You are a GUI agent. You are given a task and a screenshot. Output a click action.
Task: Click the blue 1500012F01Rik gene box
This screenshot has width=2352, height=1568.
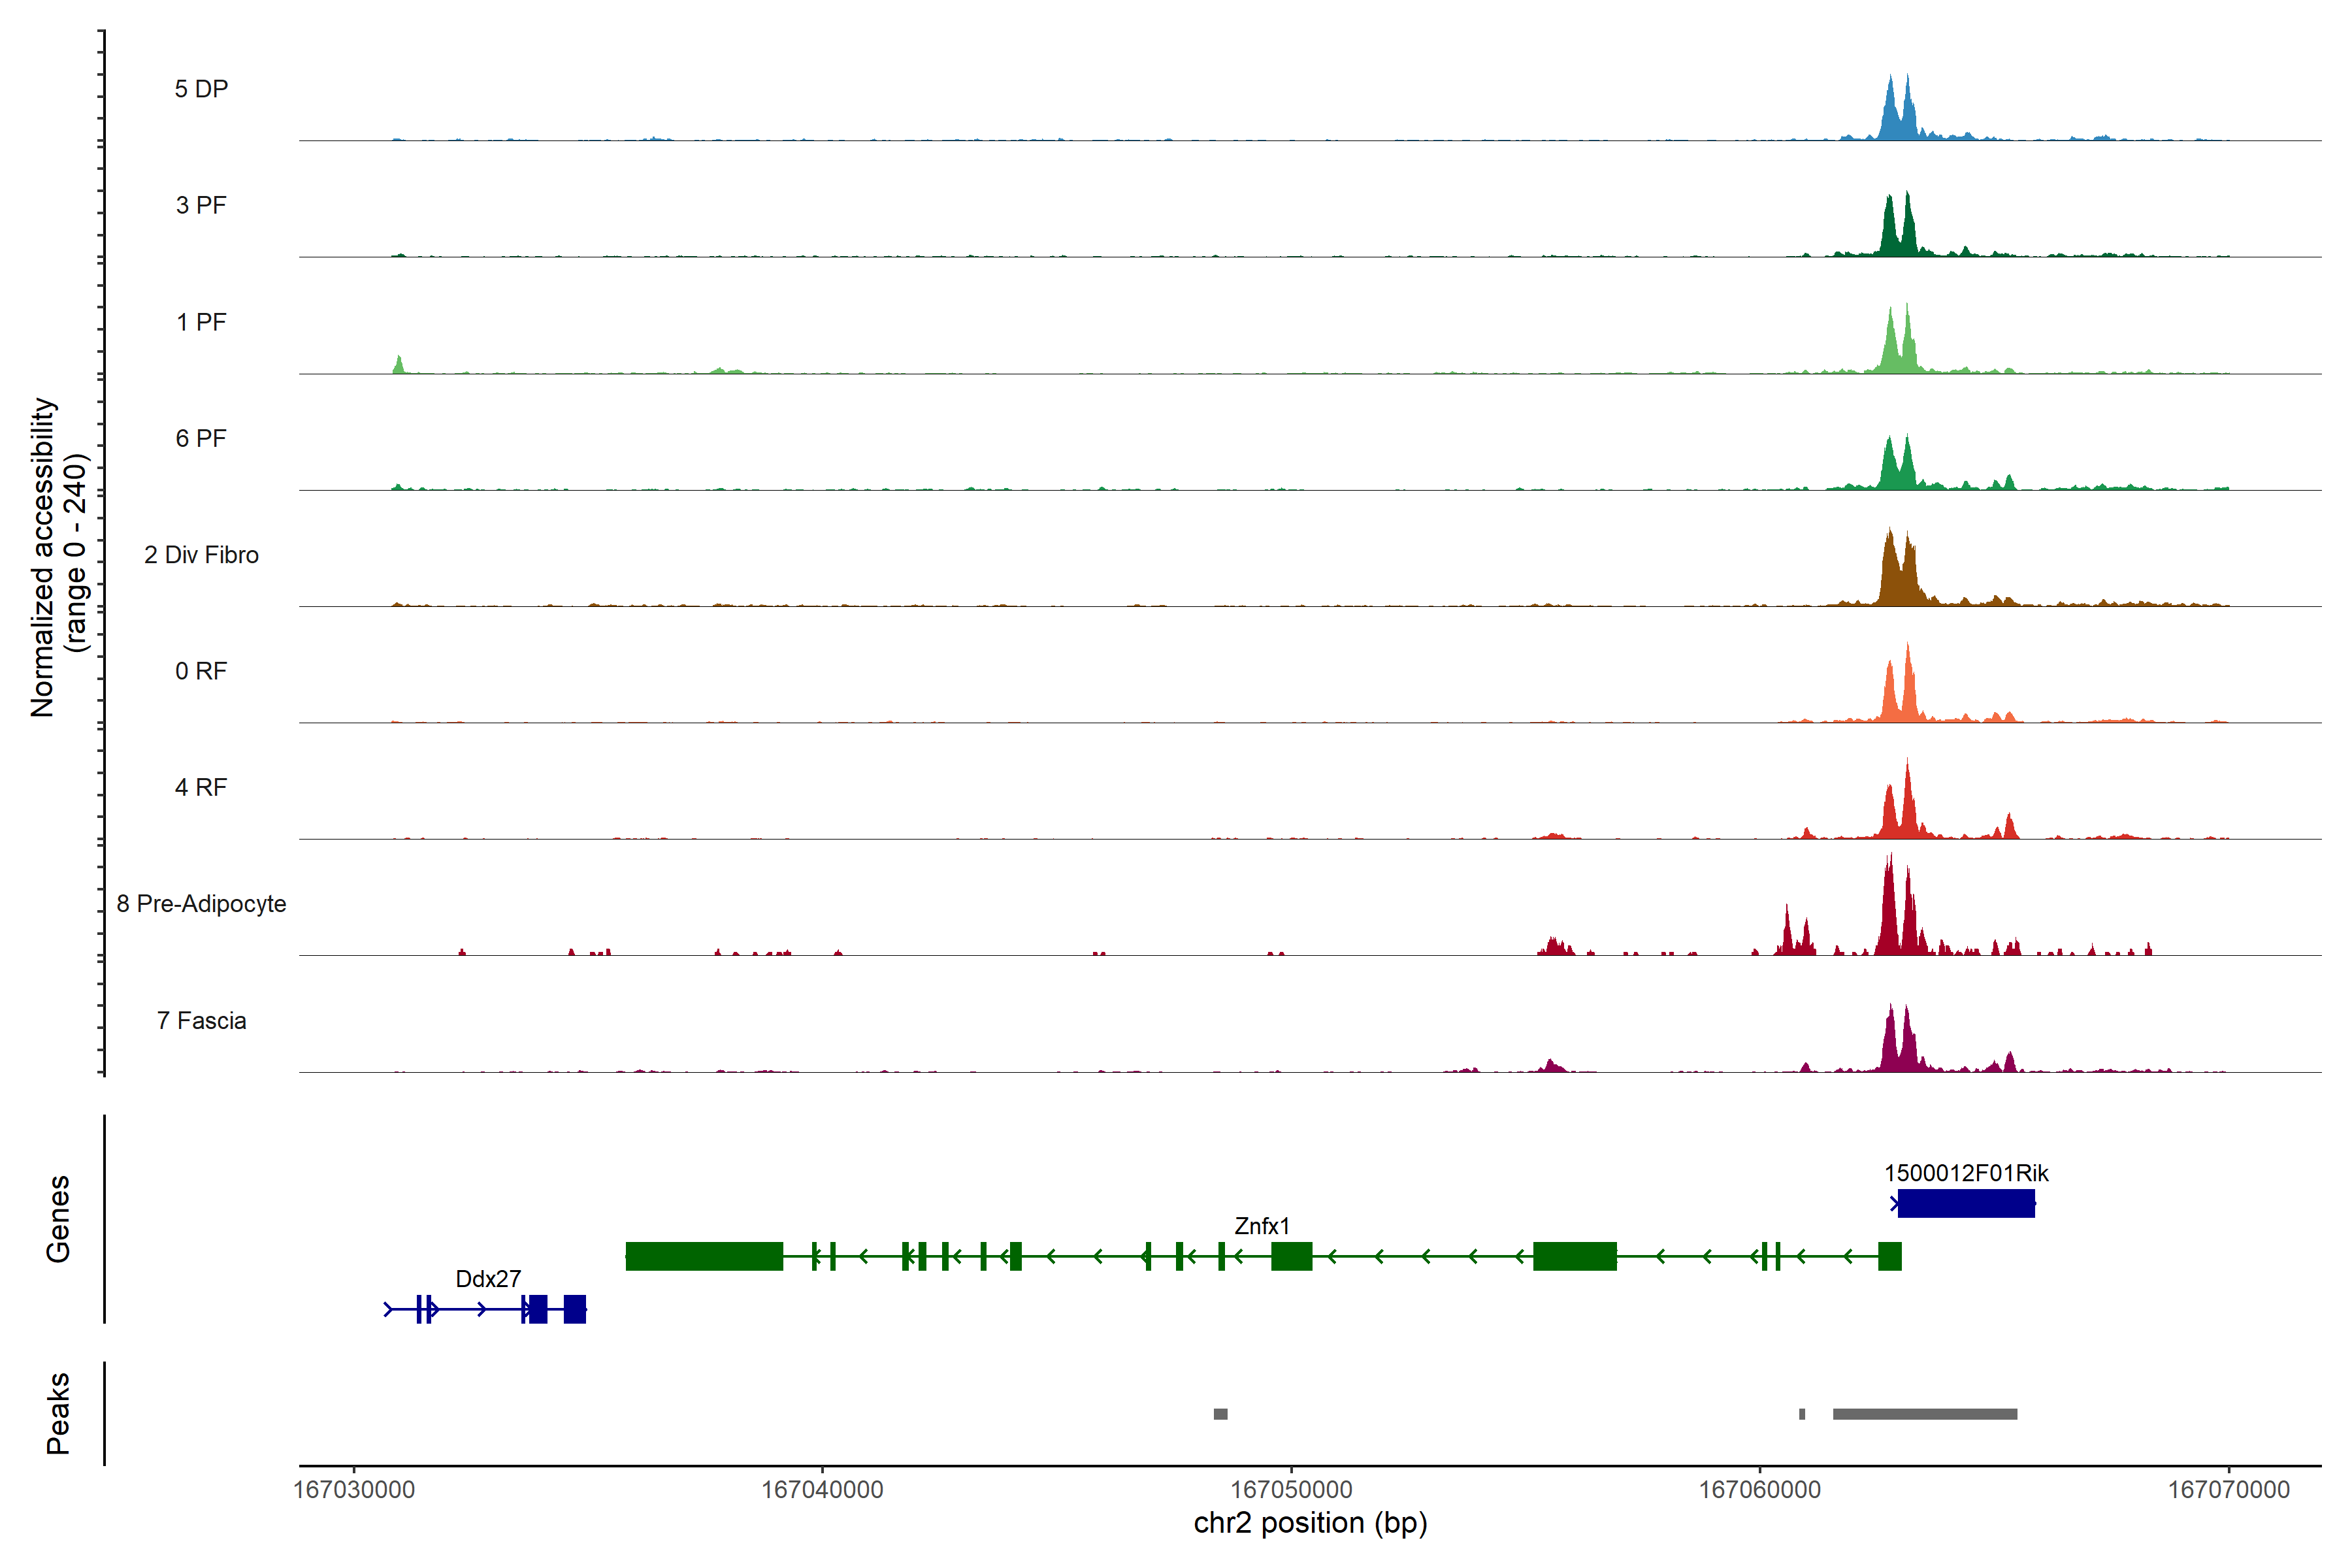[1966, 1204]
